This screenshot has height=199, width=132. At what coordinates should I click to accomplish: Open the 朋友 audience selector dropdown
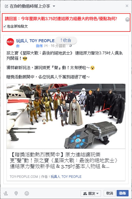[91, 193]
